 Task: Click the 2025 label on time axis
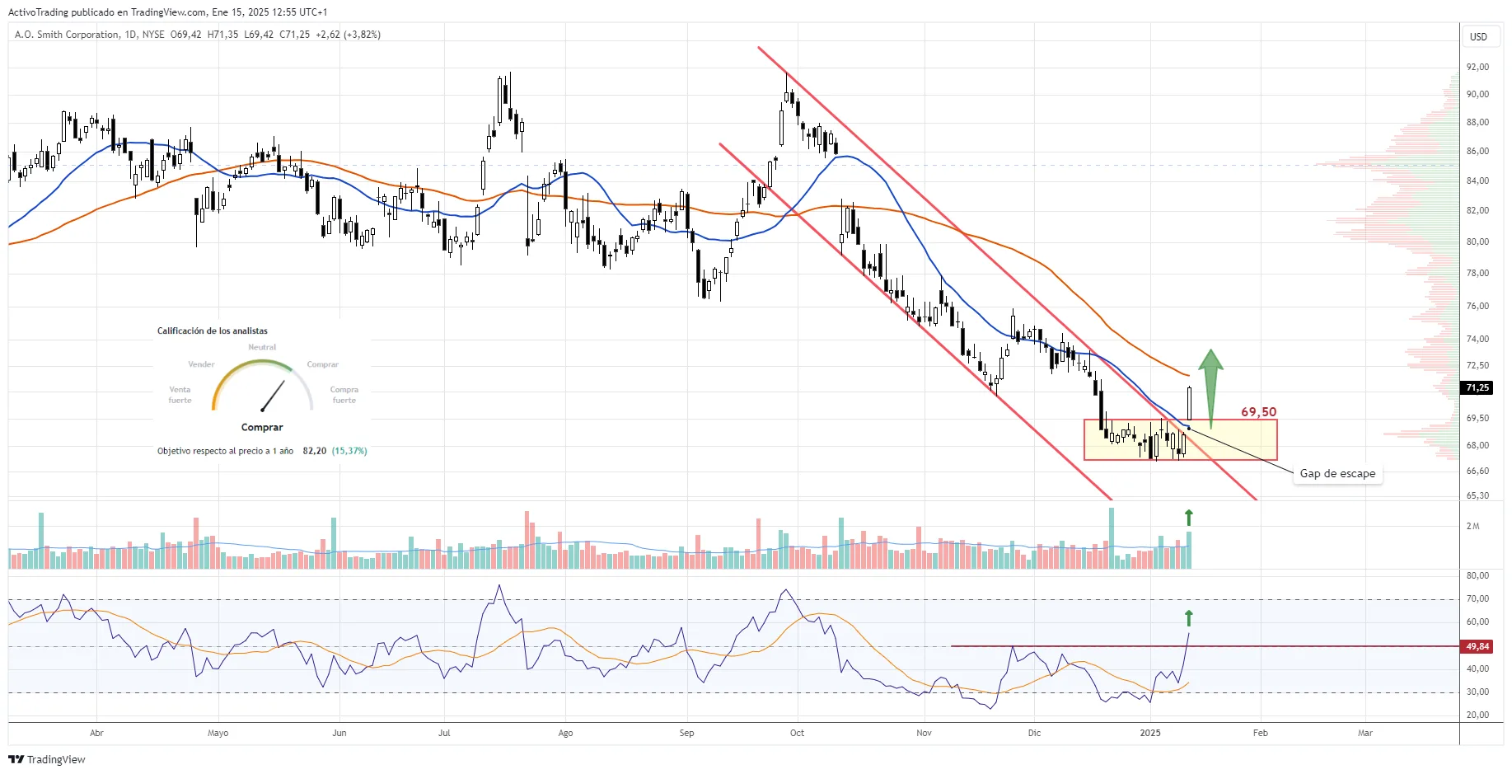coord(1150,733)
